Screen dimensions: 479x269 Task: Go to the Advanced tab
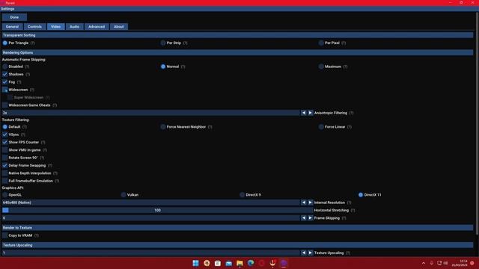point(97,27)
